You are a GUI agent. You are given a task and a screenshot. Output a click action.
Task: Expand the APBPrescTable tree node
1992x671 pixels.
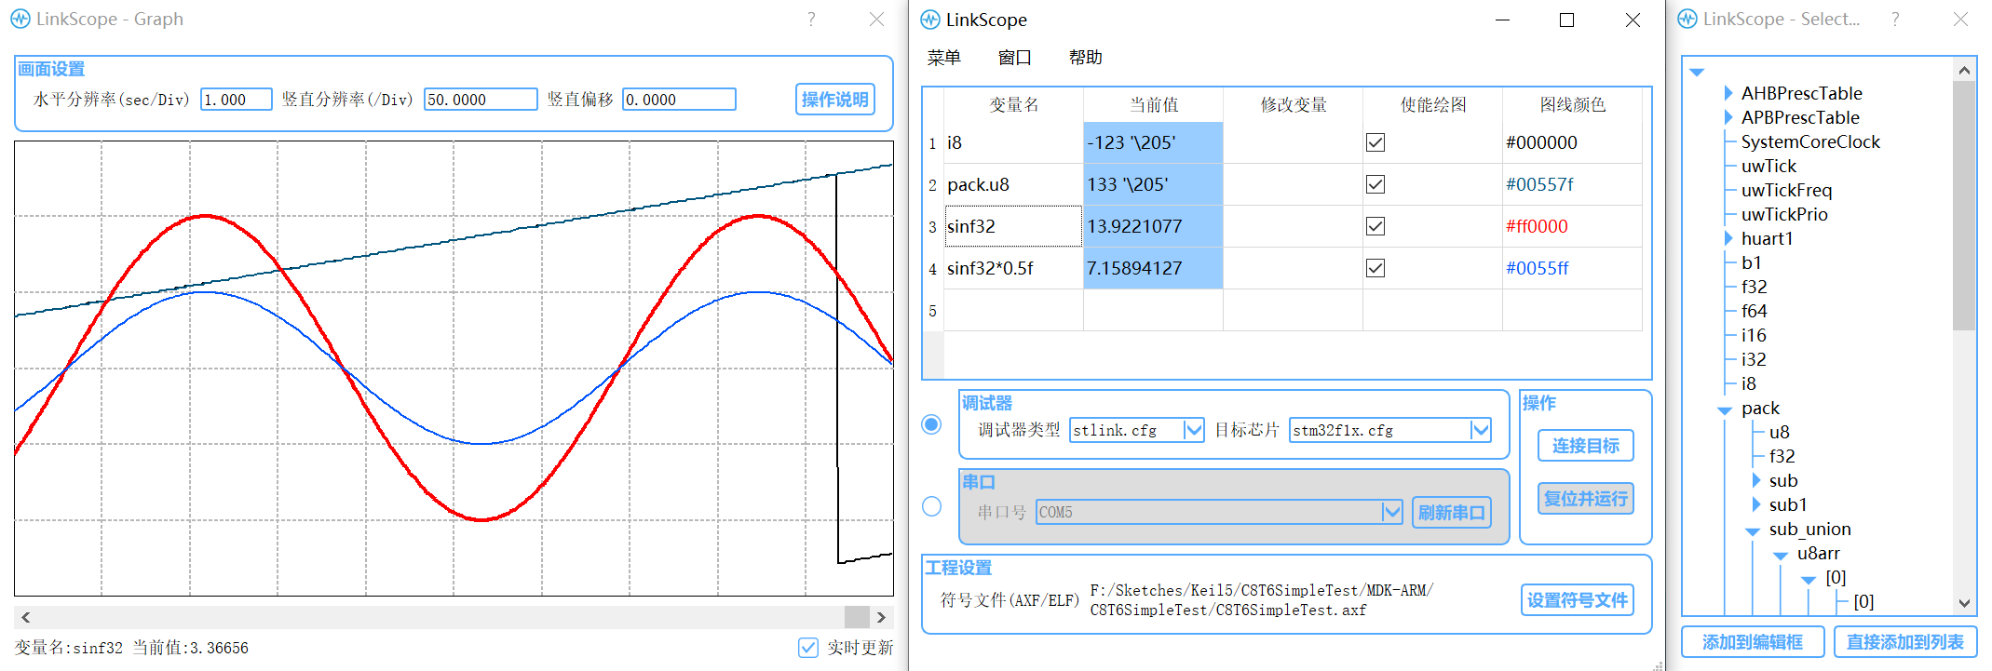pyautogui.click(x=1729, y=117)
